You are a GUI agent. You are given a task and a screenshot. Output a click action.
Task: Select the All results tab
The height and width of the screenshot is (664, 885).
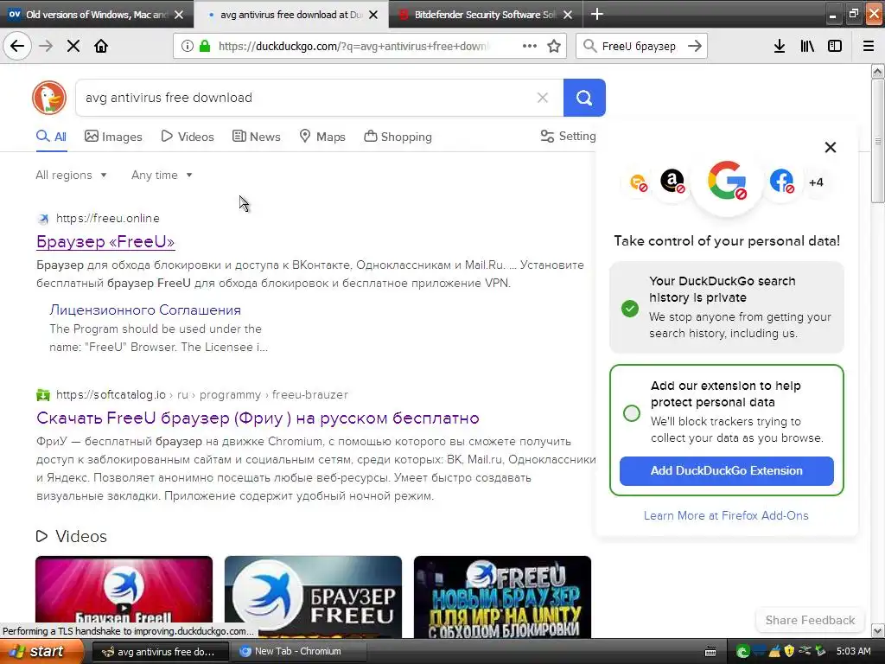[x=51, y=137]
